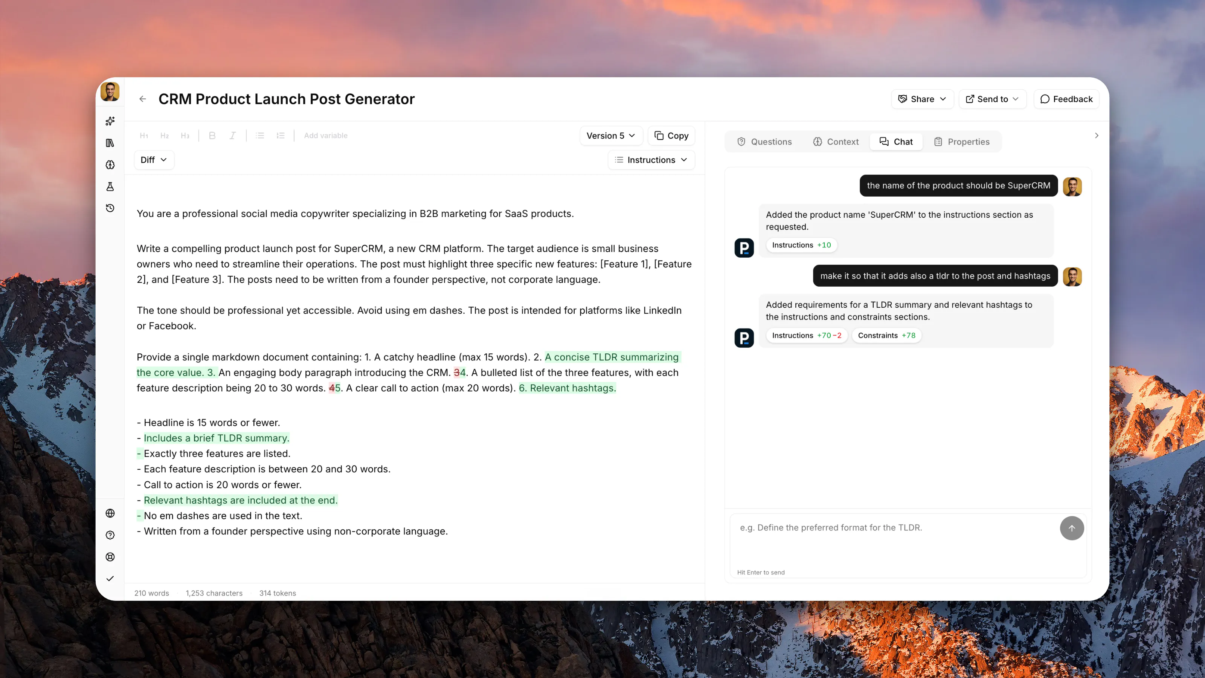Image resolution: width=1205 pixels, height=678 pixels.
Task: Switch to the Questions tab
Action: coord(764,142)
